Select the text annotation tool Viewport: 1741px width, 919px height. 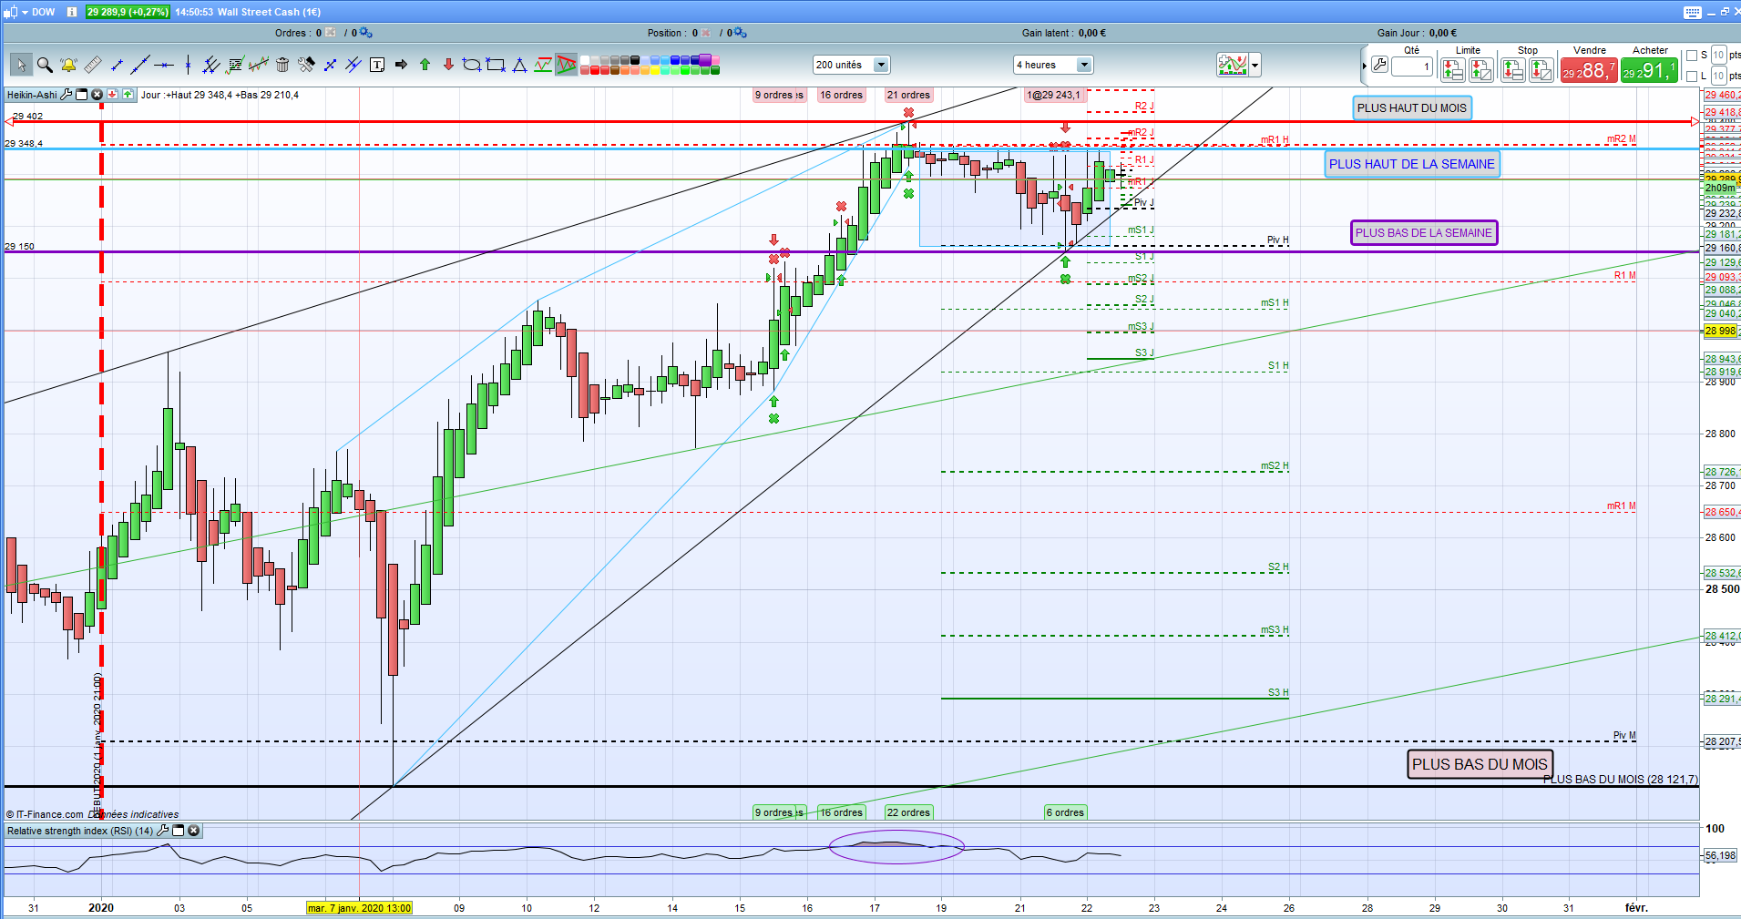[377, 65]
